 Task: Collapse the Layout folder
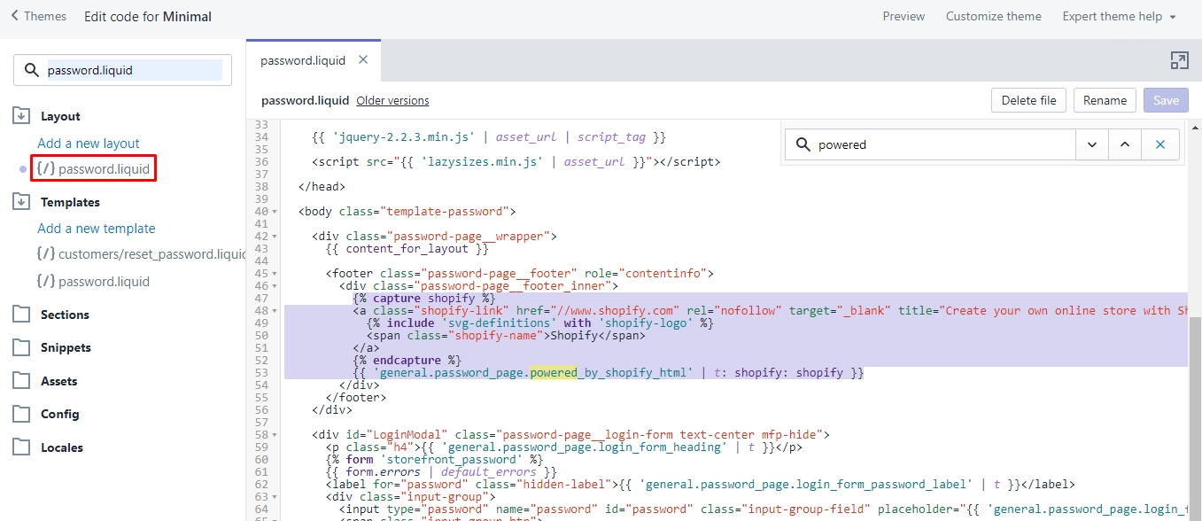21,116
